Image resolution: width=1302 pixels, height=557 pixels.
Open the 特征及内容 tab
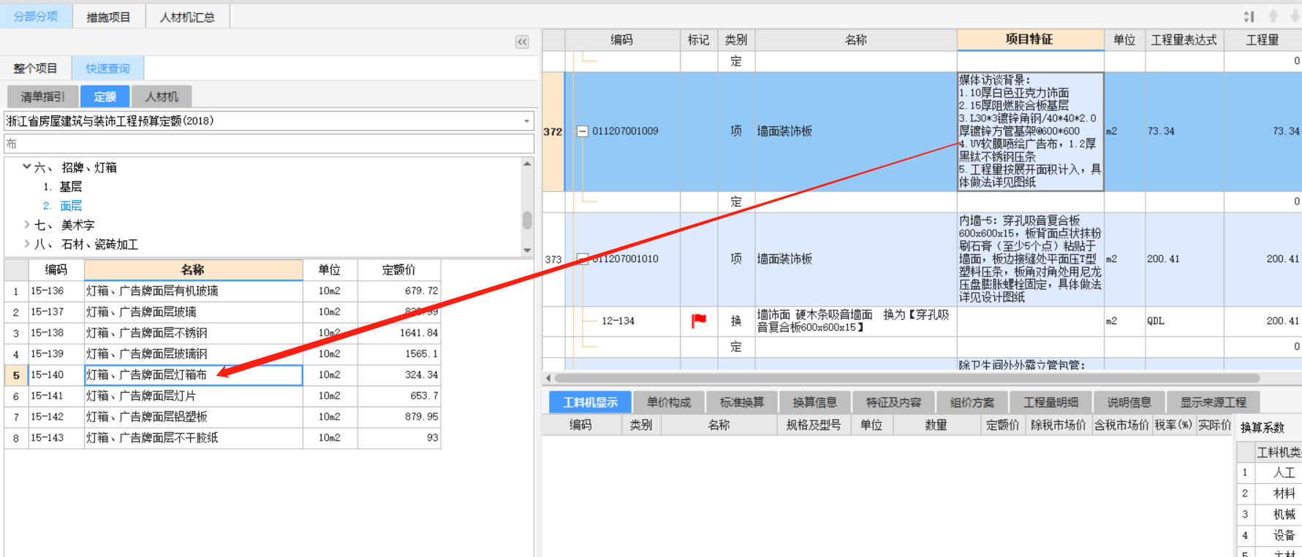pyautogui.click(x=893, y=402)
